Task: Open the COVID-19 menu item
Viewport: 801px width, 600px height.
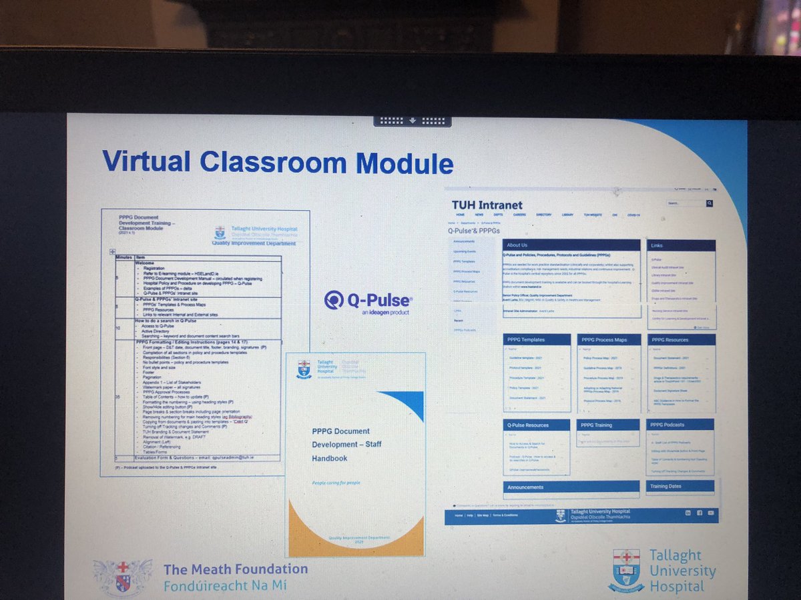Action: pyautogui.click(x=633, y=215)
